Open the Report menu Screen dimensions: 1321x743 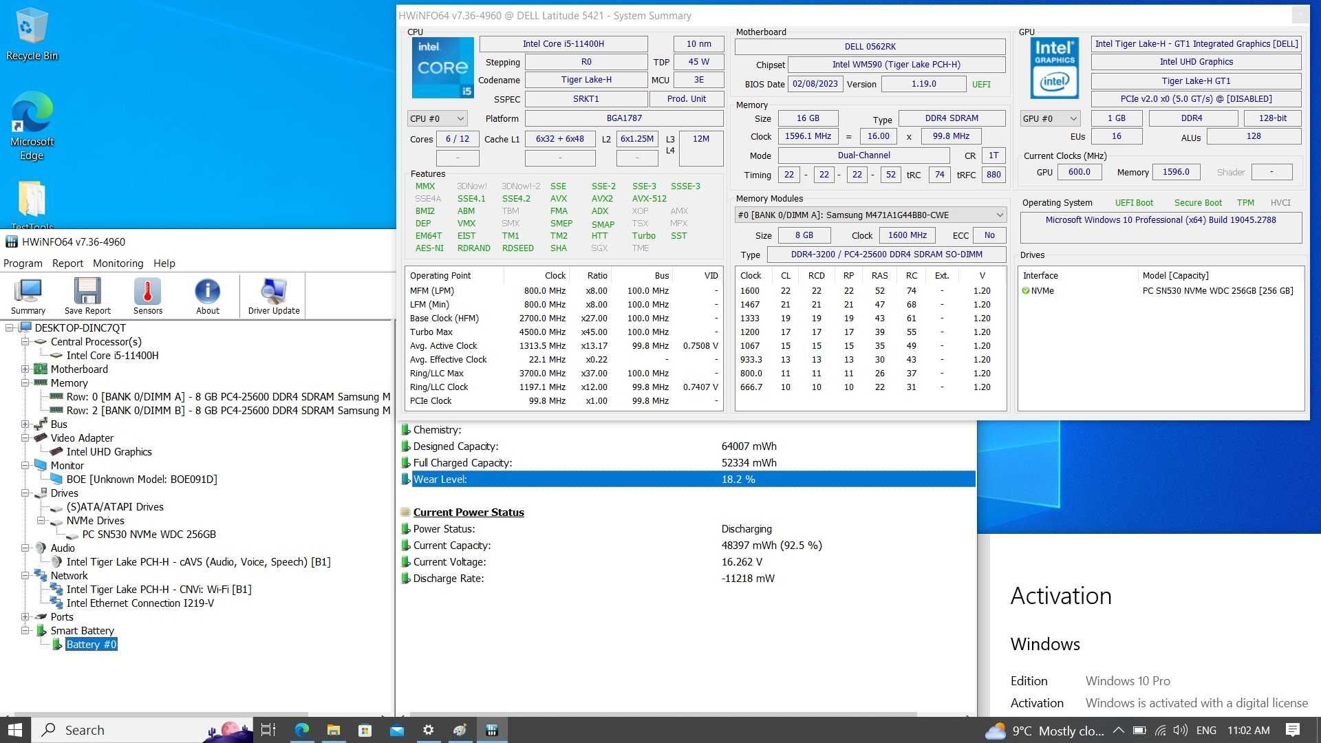click(x=67, y=263)
